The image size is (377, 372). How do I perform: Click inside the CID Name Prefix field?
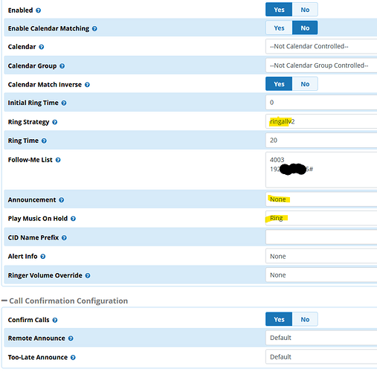pos(321,237)
